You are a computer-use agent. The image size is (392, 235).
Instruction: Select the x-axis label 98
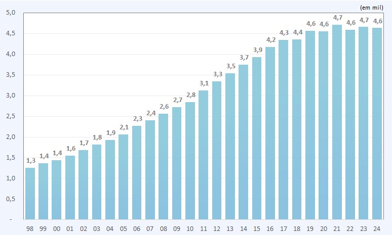tap(30, 228)
